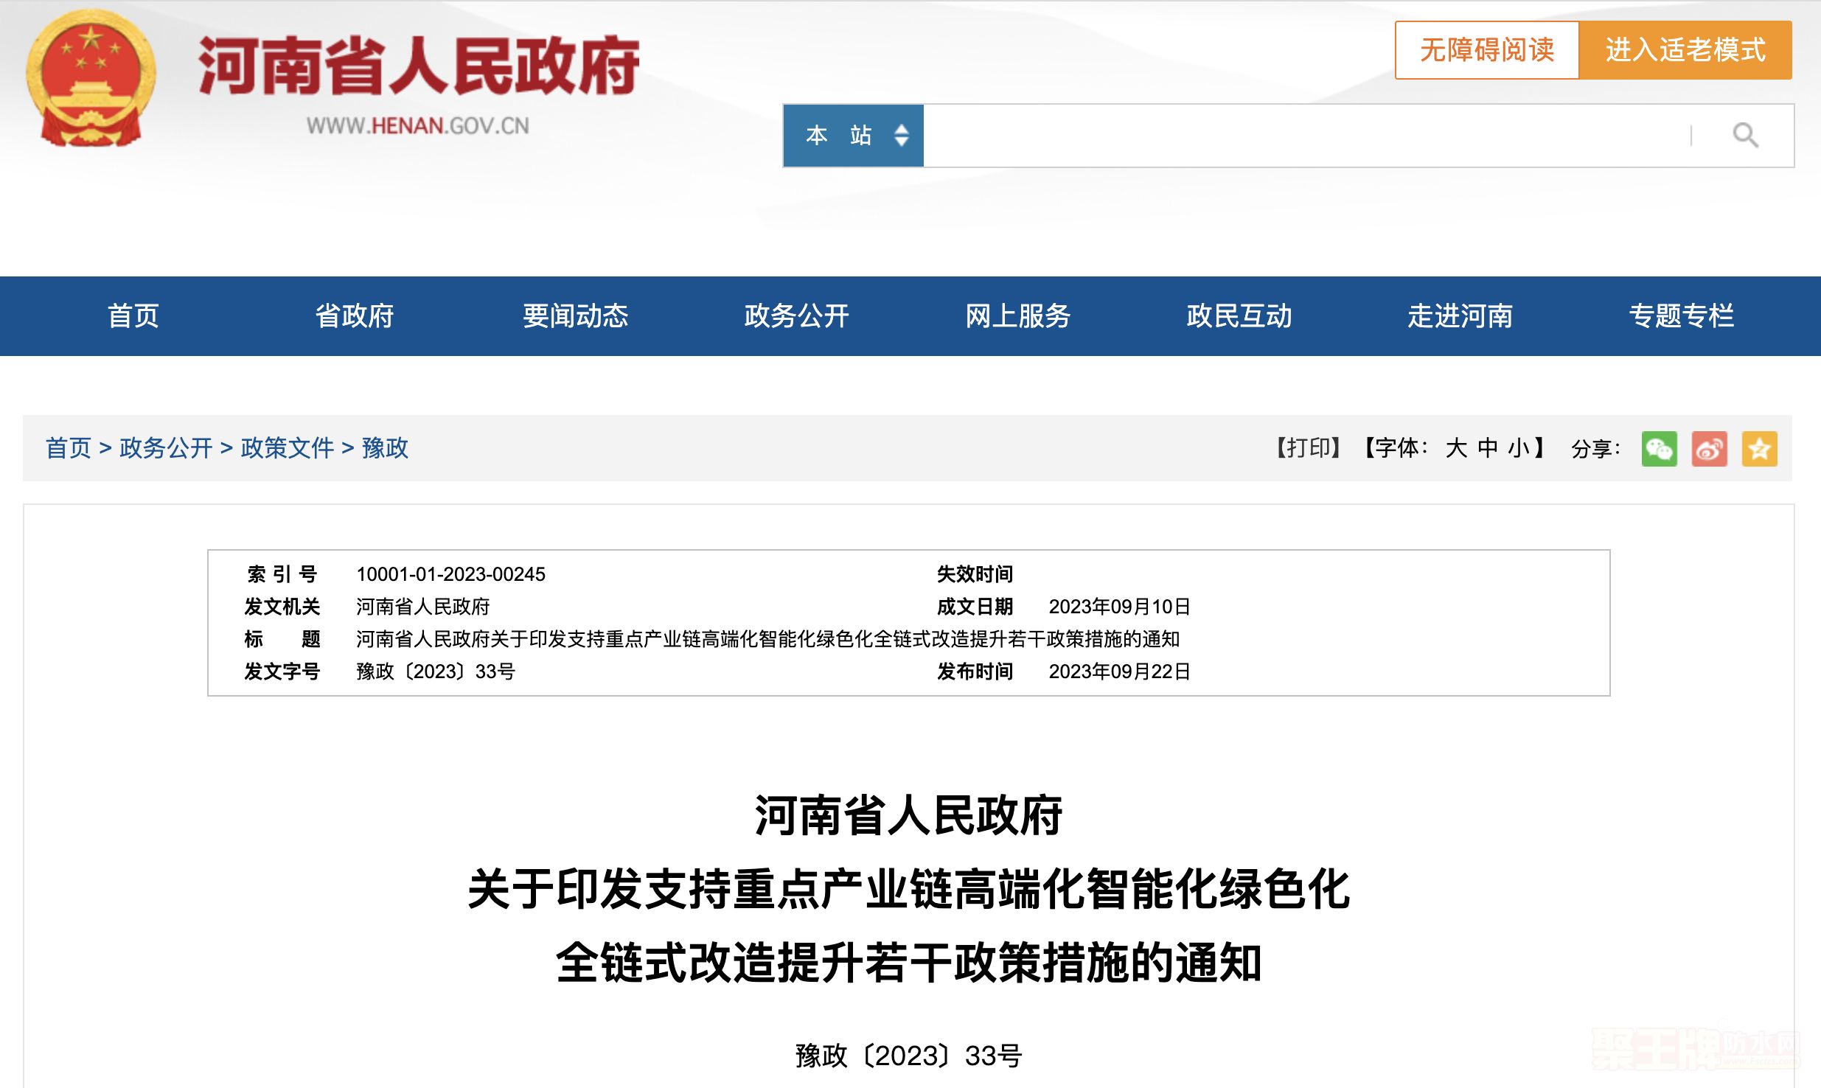Open the 本站 search scope dropdown
Image resolution: width=1821 pixels, height=1088 pixels.
click(853, 136)
